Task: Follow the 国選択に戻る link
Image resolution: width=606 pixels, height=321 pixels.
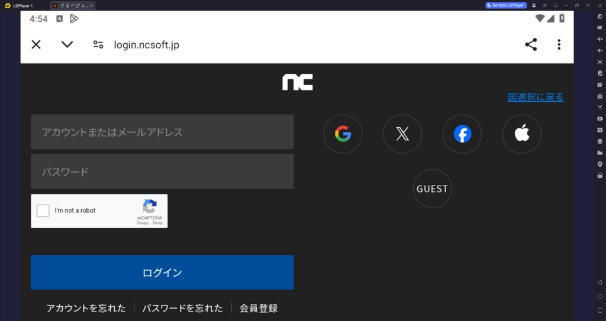Action: (535, 97)
